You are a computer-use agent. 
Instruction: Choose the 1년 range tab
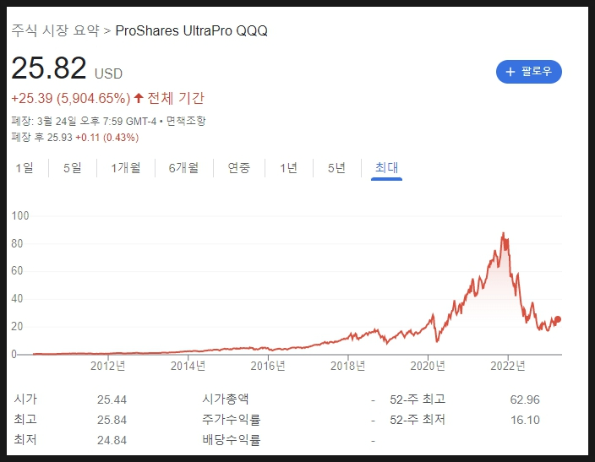[288, 168]
